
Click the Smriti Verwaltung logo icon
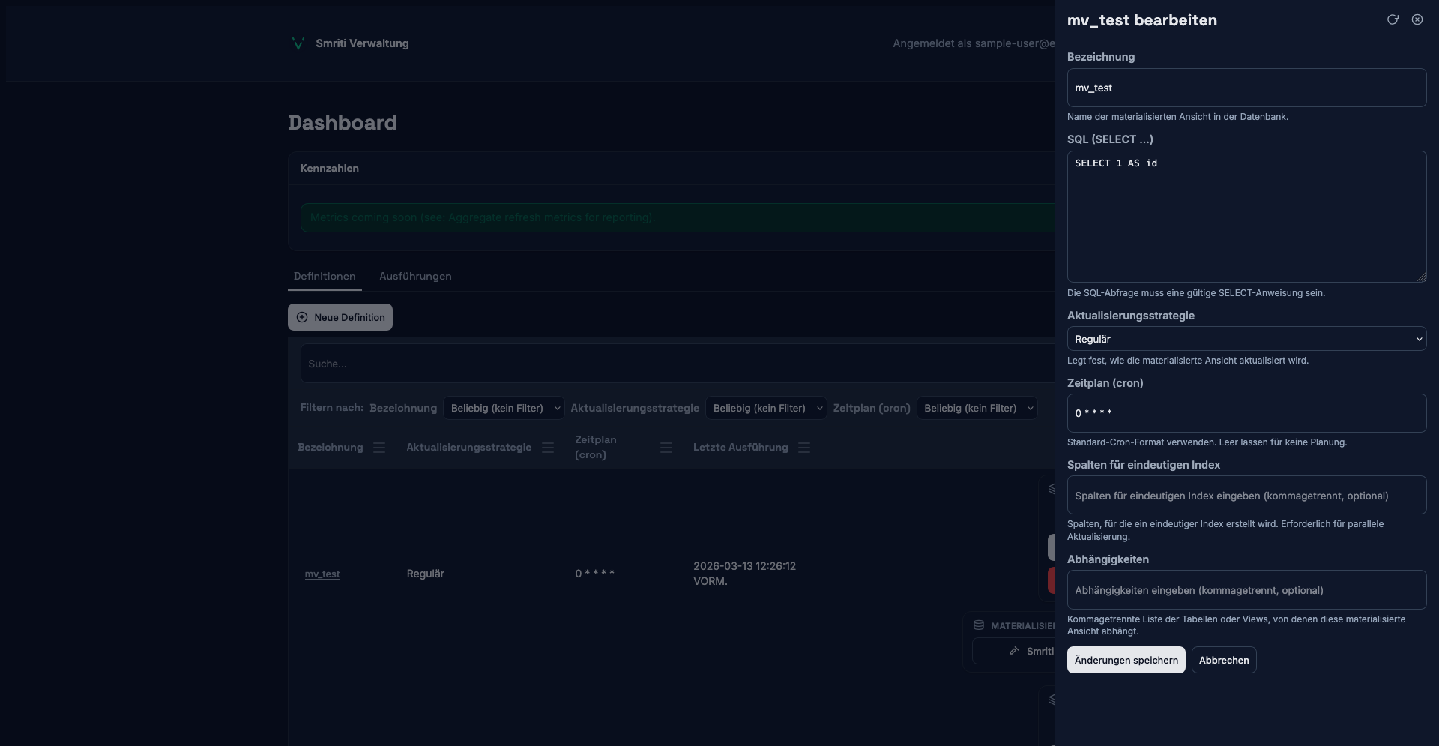tap(298, 43)
